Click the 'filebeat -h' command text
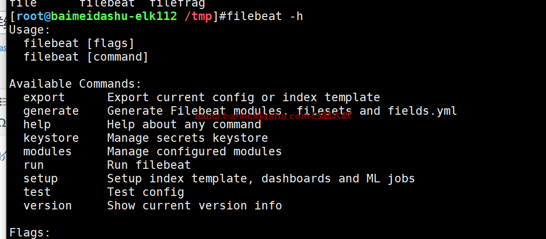This screenshot has height=239, width=546. pyautogui.click(x=265, y=17)
